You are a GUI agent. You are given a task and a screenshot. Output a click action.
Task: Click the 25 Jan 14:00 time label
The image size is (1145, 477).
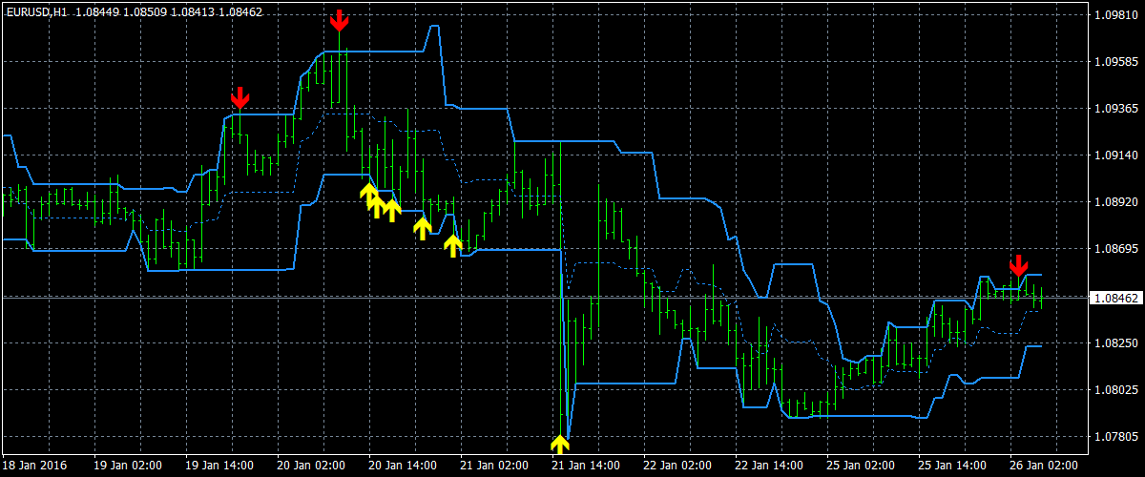coord(953,467)
